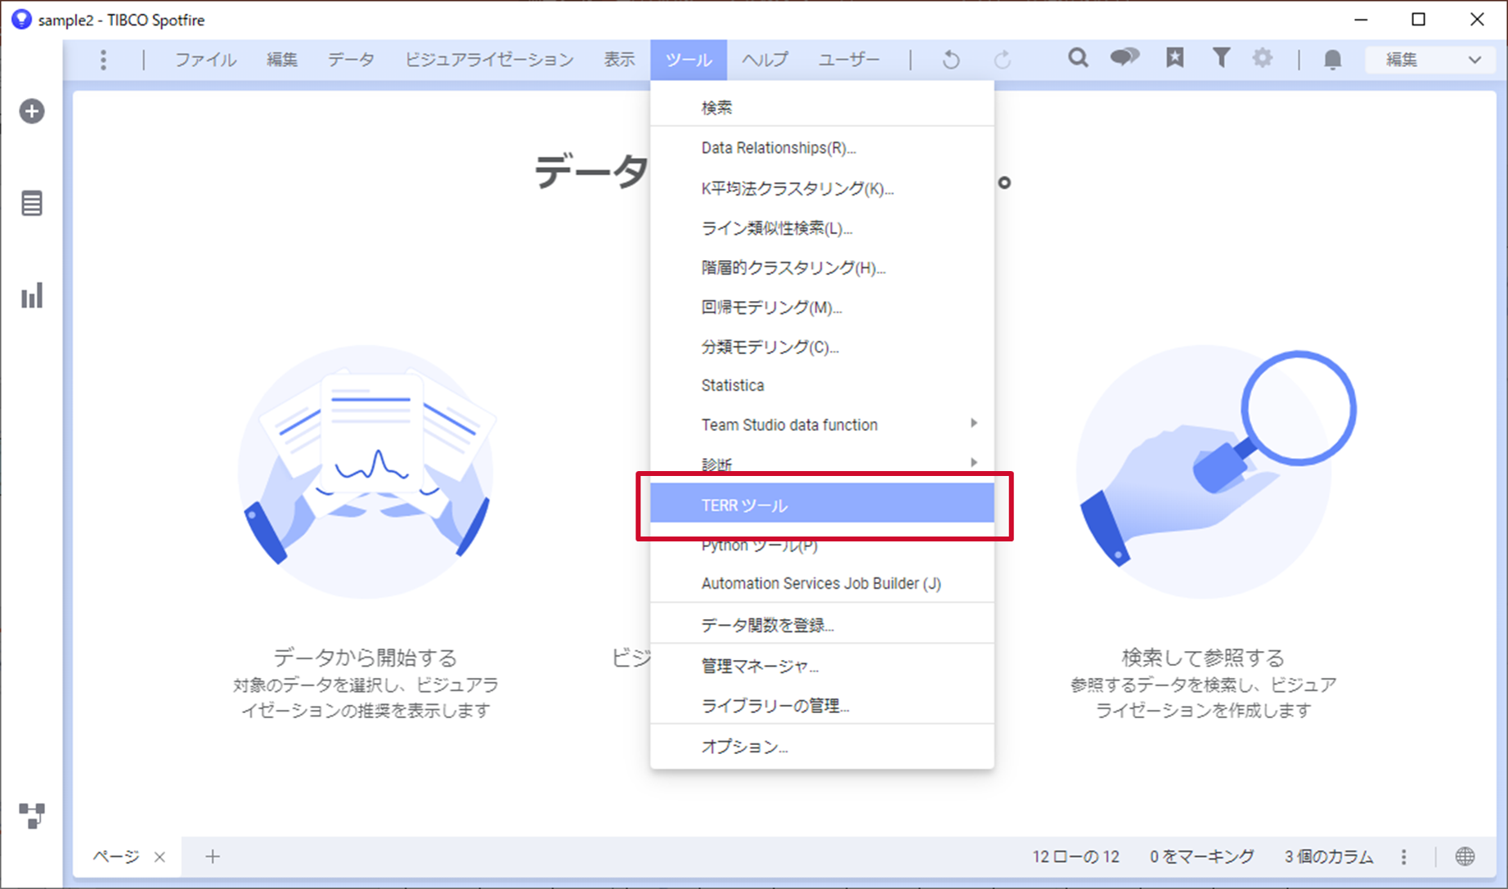Click the ツール menu header
Image resolution: width=1508 pixels, height=889 pixels.
tap(689, 60)
